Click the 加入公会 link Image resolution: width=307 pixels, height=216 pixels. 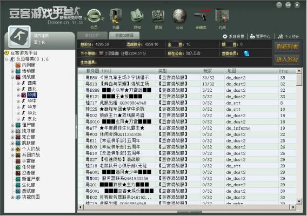pyautogui.click(x=193, y=53)
